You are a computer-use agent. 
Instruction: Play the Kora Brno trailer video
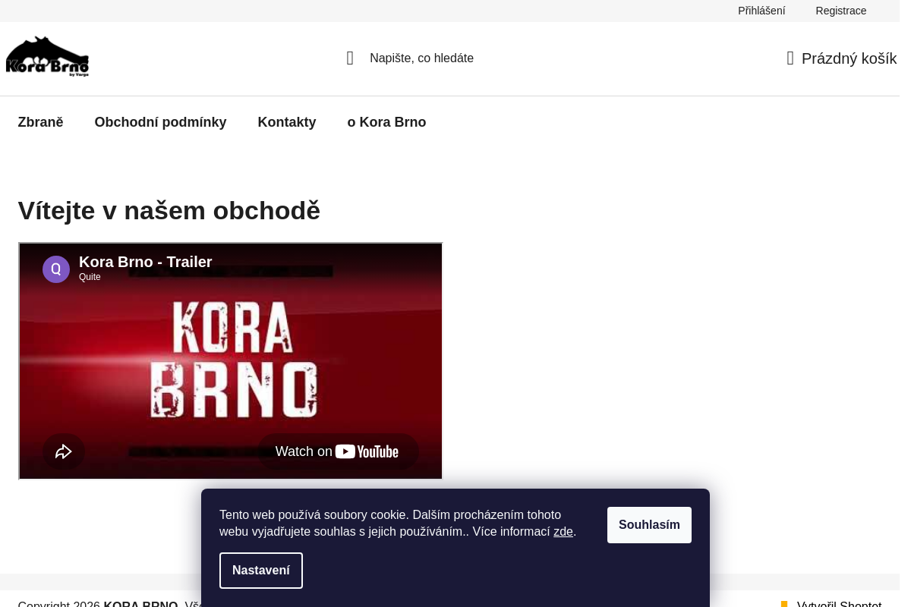[x=231, y=361]
